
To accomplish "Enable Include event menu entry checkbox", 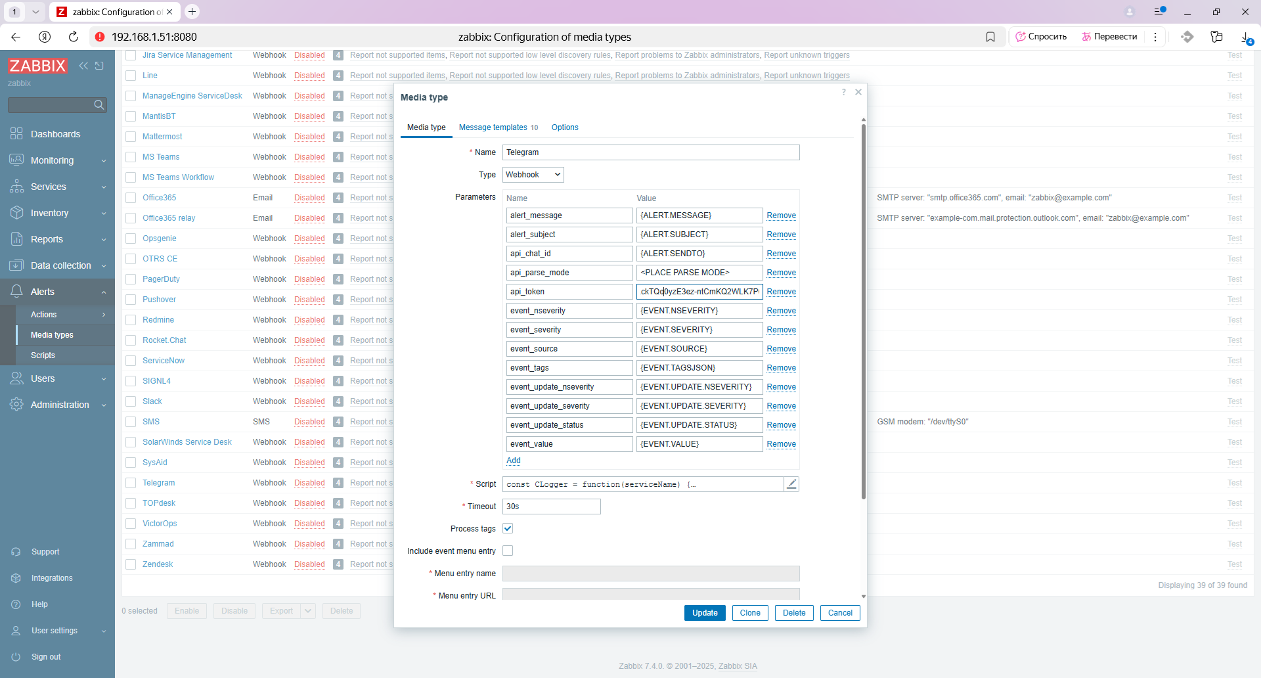I will tap(508, 551).
